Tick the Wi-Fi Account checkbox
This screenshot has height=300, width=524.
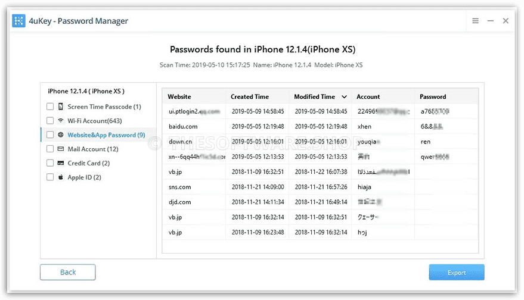pos(50,120)
